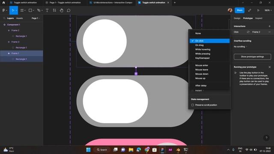Viewport: 274px width, 154px height.
Task: Select Frame 2 layer
Action: coord(21,30)
